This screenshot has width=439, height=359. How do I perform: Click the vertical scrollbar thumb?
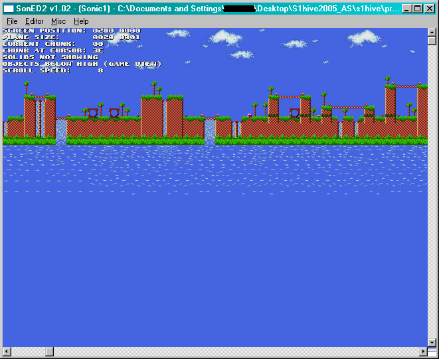(432, 41)
